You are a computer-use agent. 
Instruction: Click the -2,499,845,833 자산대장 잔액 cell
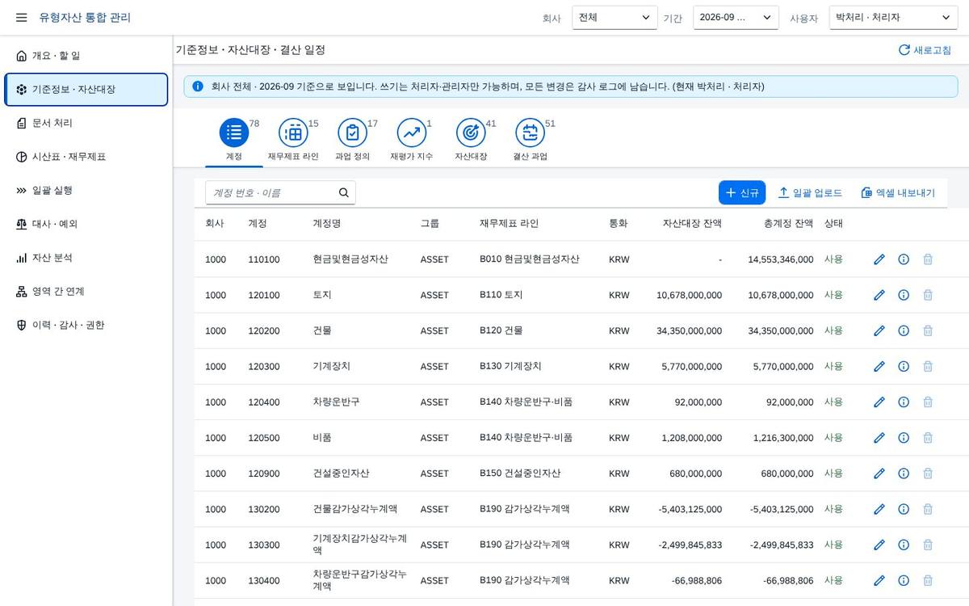[690, 545]
